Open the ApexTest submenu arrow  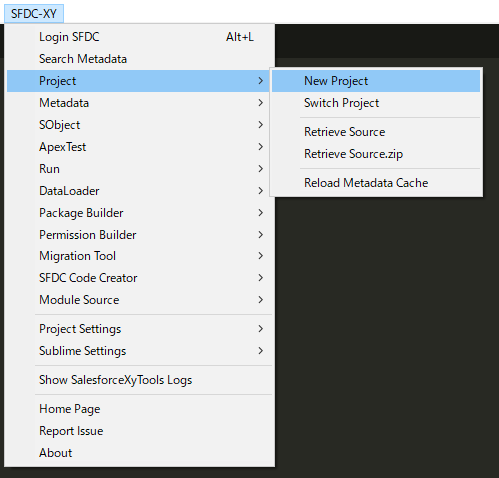[261, 147]
